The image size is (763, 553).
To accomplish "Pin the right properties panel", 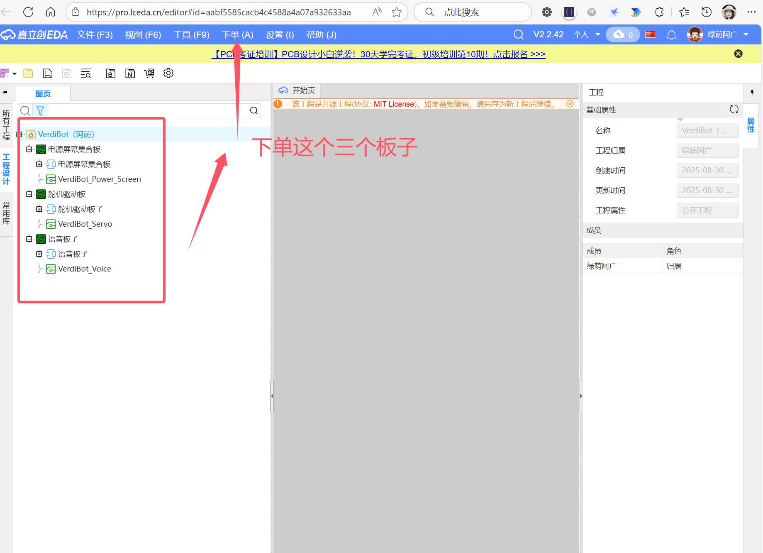I will point(752,92).
